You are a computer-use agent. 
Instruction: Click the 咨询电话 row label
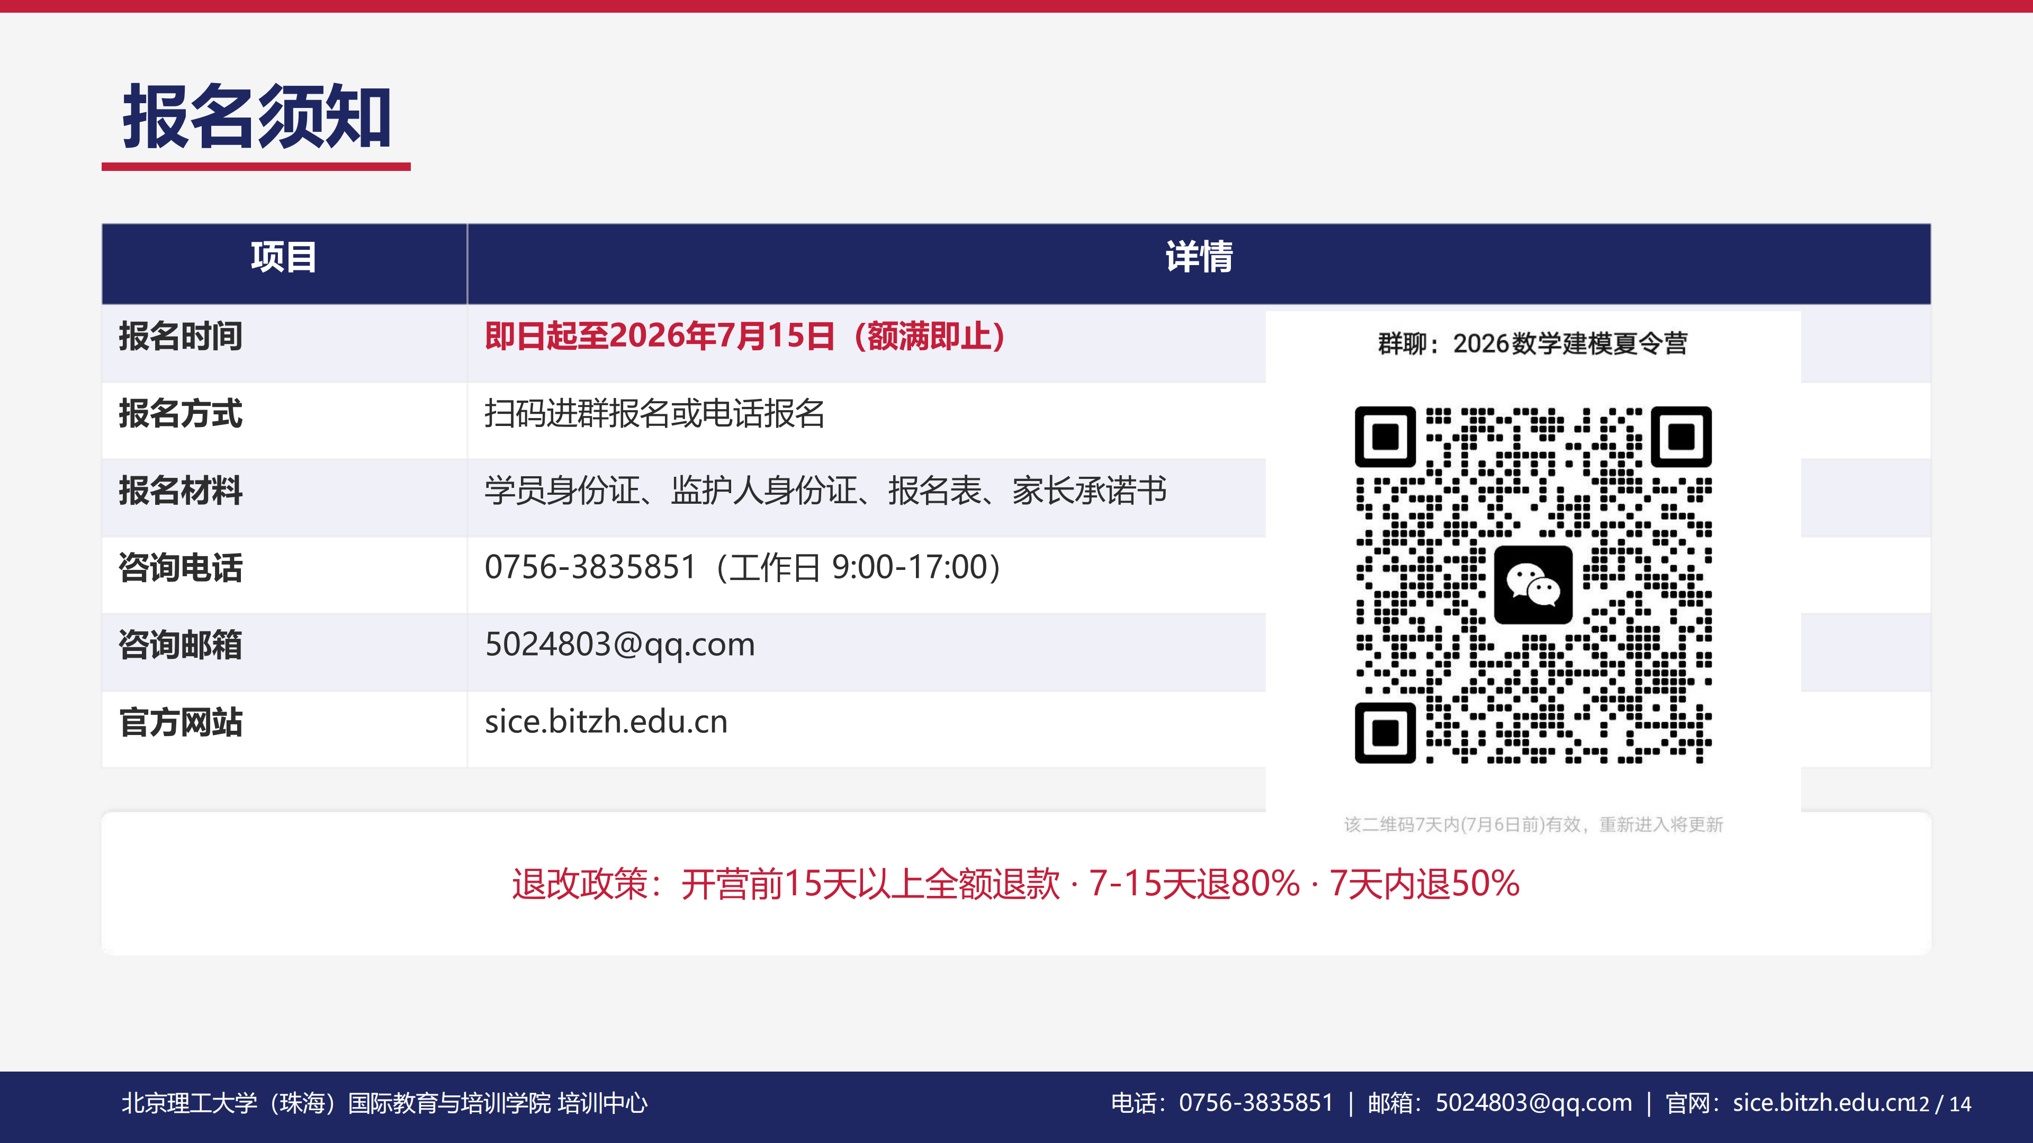[181, 568]
